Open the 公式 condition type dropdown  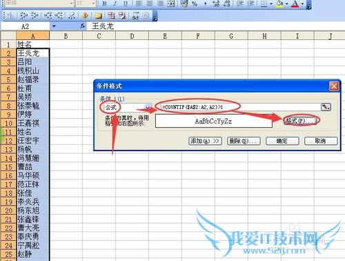[x=148, y=107]
